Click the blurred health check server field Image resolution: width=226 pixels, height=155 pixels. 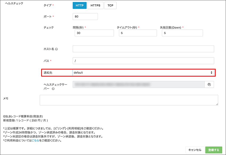(138, 85)
